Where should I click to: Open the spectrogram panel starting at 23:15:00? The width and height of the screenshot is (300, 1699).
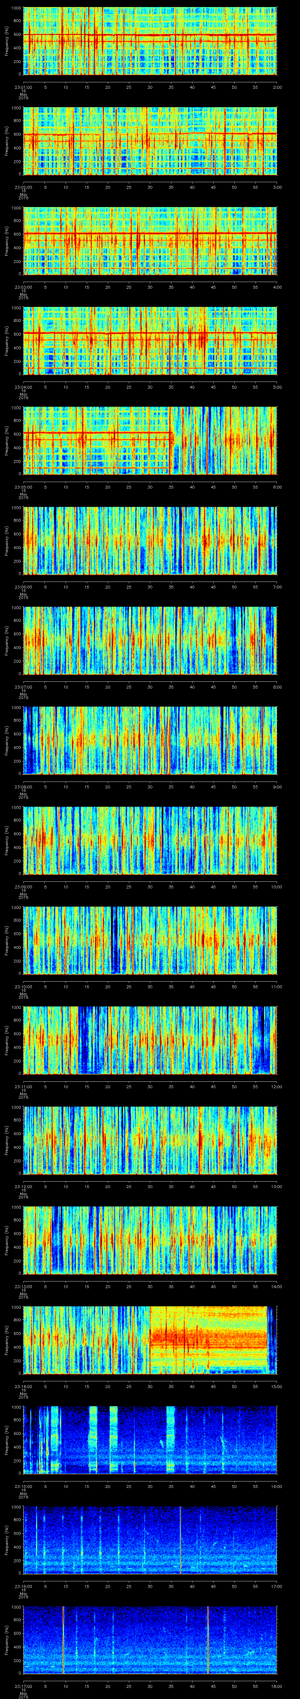pos(150,1440)
